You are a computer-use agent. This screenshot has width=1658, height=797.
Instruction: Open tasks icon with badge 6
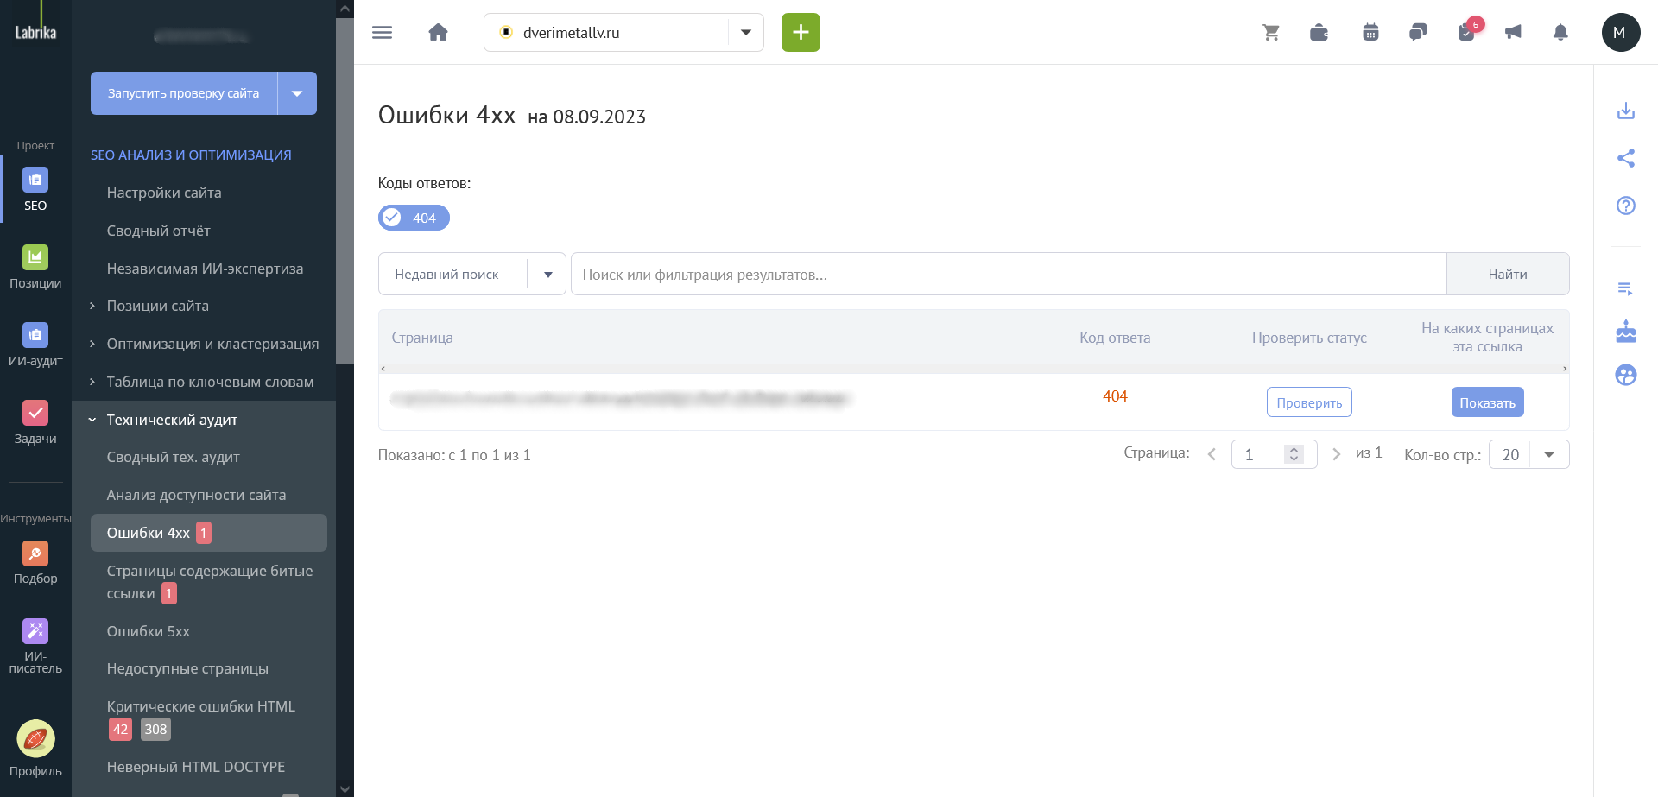(1468, 31)
